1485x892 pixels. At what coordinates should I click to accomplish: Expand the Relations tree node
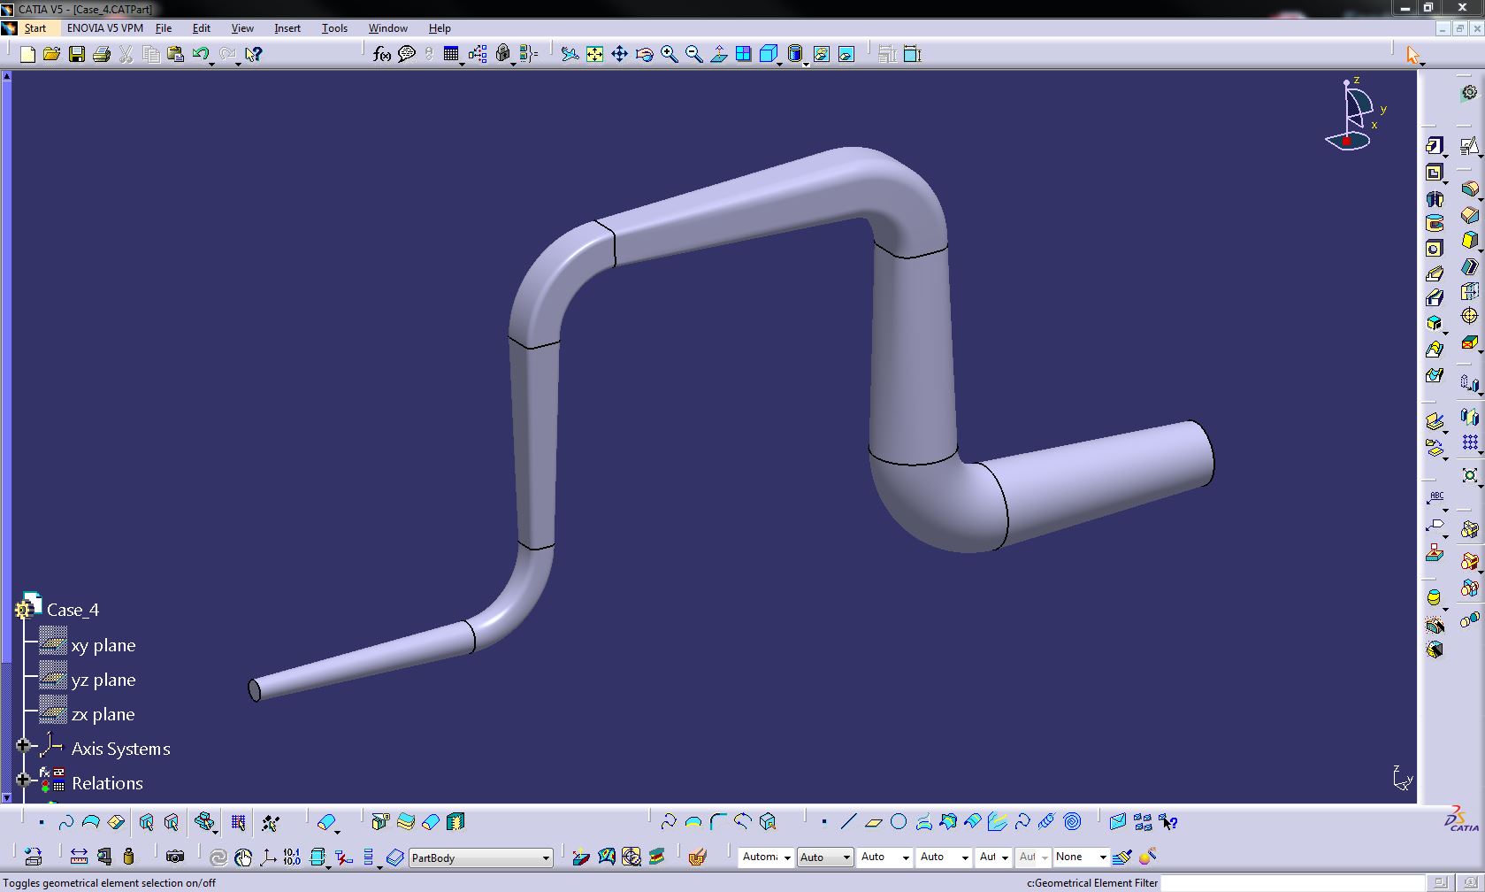(x=23, y=780)
